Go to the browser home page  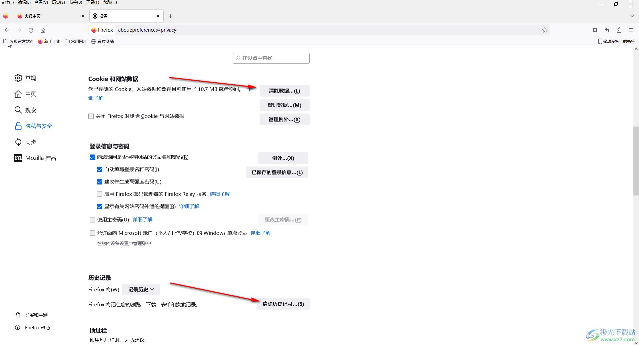pyautogui.click(x=43, y=30)
